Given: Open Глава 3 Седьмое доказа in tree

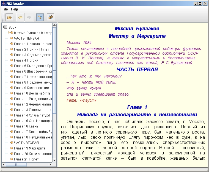Looking at the screenshot, I should [33, 55].
